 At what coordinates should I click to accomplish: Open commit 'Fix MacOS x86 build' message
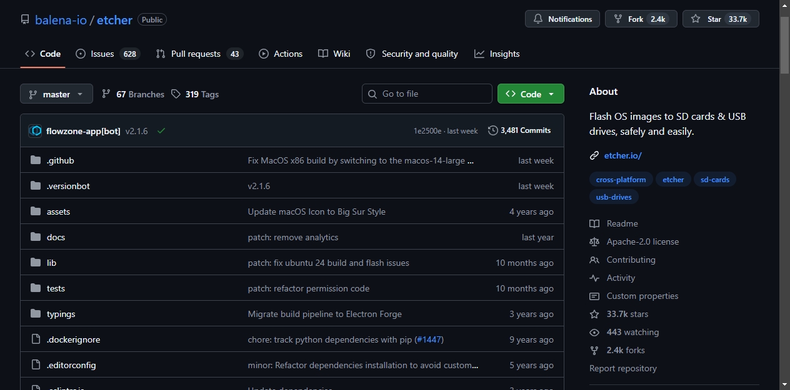coord(361,160)
